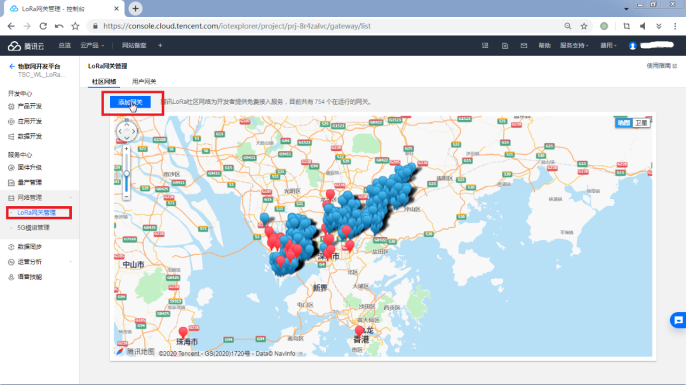This screenshot has width=686, height=385.
Task: Open 产品开发 in sidebar
Action: coord(30,106)
